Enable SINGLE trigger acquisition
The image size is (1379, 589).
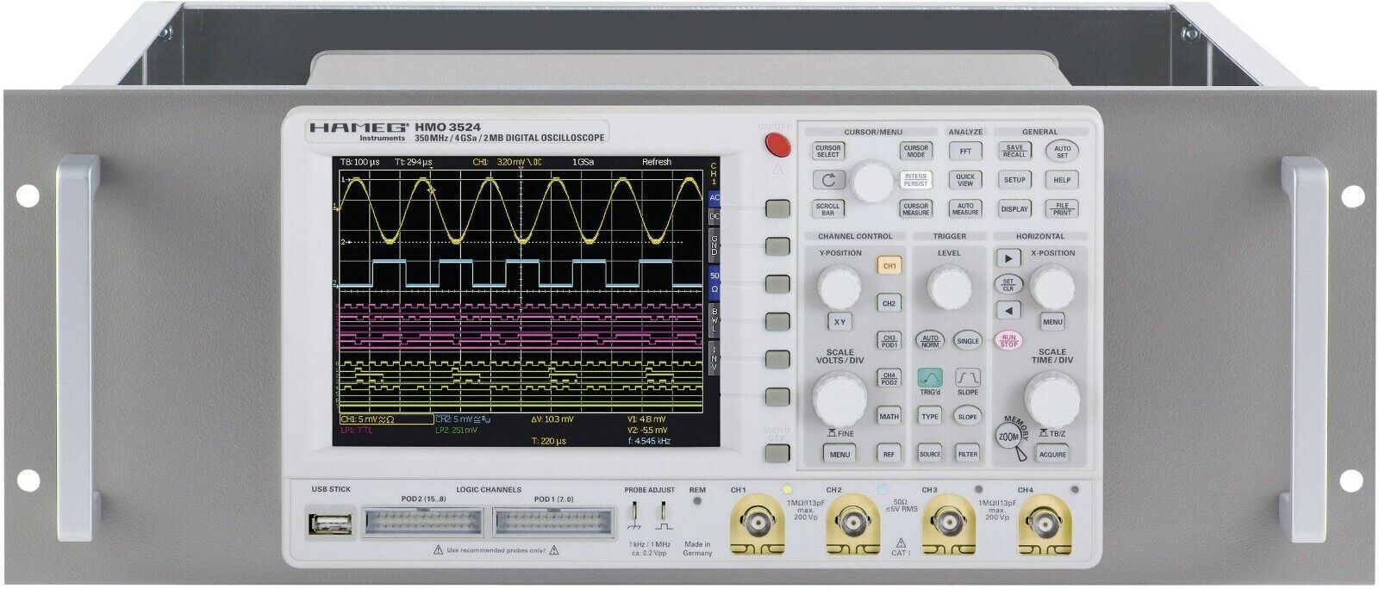coord(968,340)
